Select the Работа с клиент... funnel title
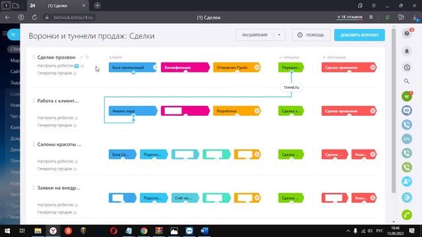Screen dimensions: 422x237 pyautogui.click(x=58, y=101)
